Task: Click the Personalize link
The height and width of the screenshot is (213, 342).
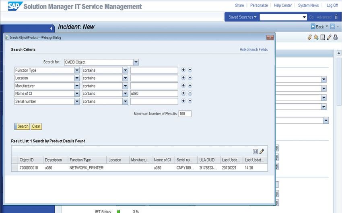Action: point(259,6)
